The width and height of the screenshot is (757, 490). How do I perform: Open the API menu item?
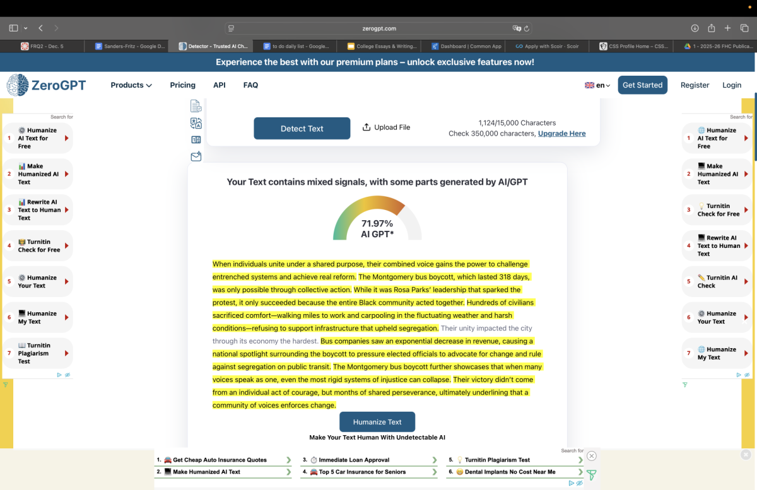point(219,85)
